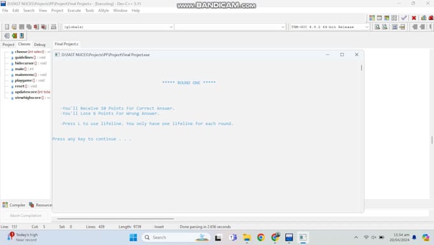This screenshot has width=434, height=245.
Task: Open the Compiler bottom tab
Action: [14, 205]
